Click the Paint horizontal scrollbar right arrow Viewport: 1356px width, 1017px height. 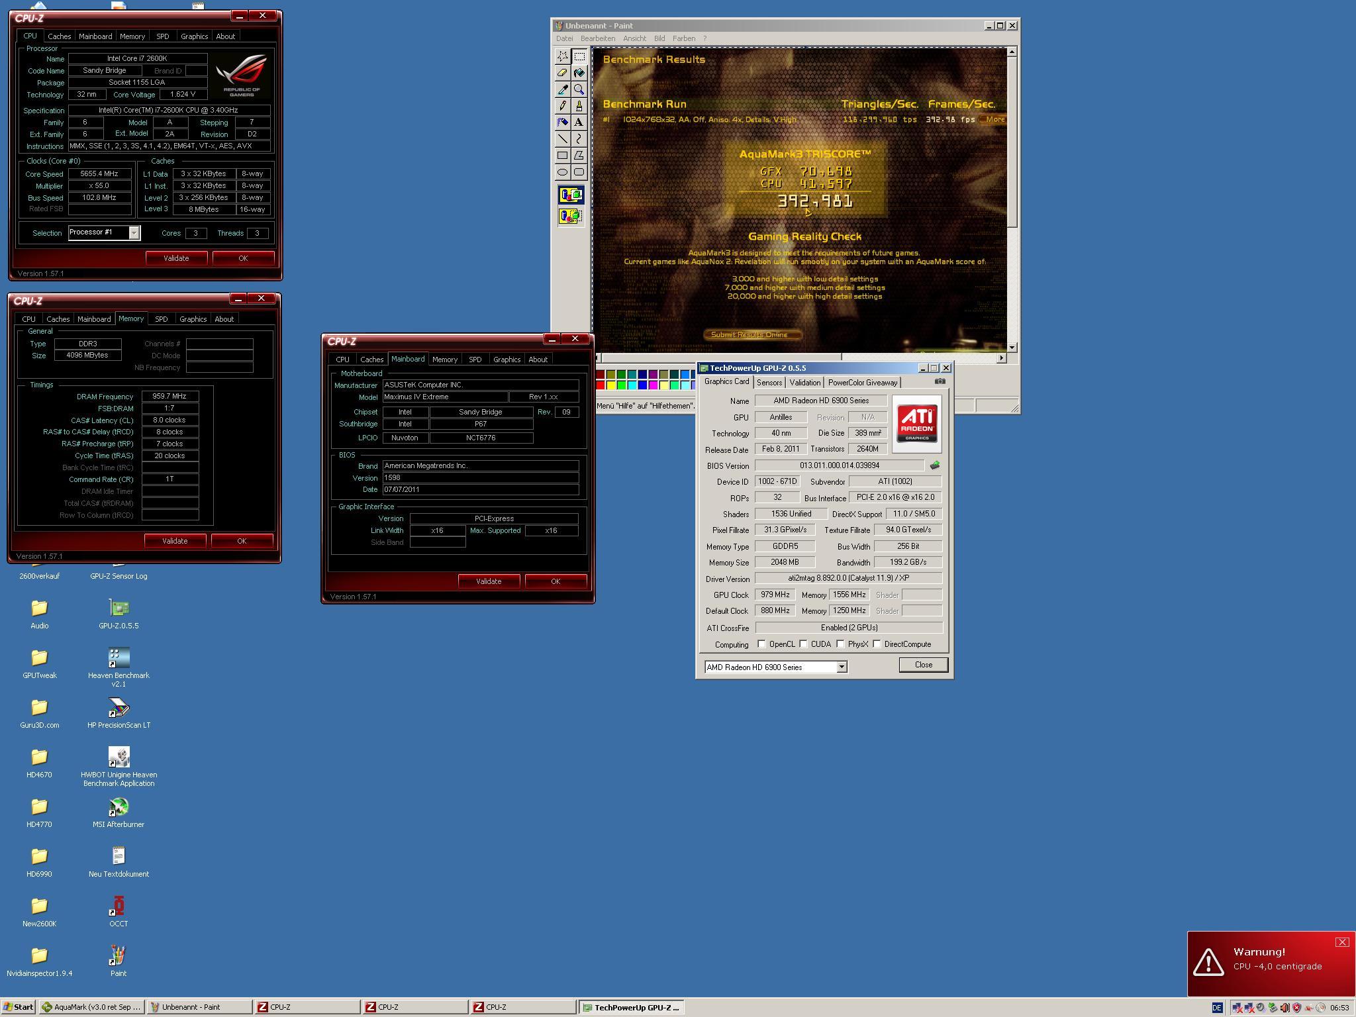[x=1001, y=358]
